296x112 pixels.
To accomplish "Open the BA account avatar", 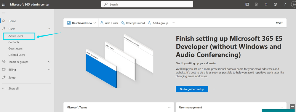I will pyautogui.click(x=294, y=4).
